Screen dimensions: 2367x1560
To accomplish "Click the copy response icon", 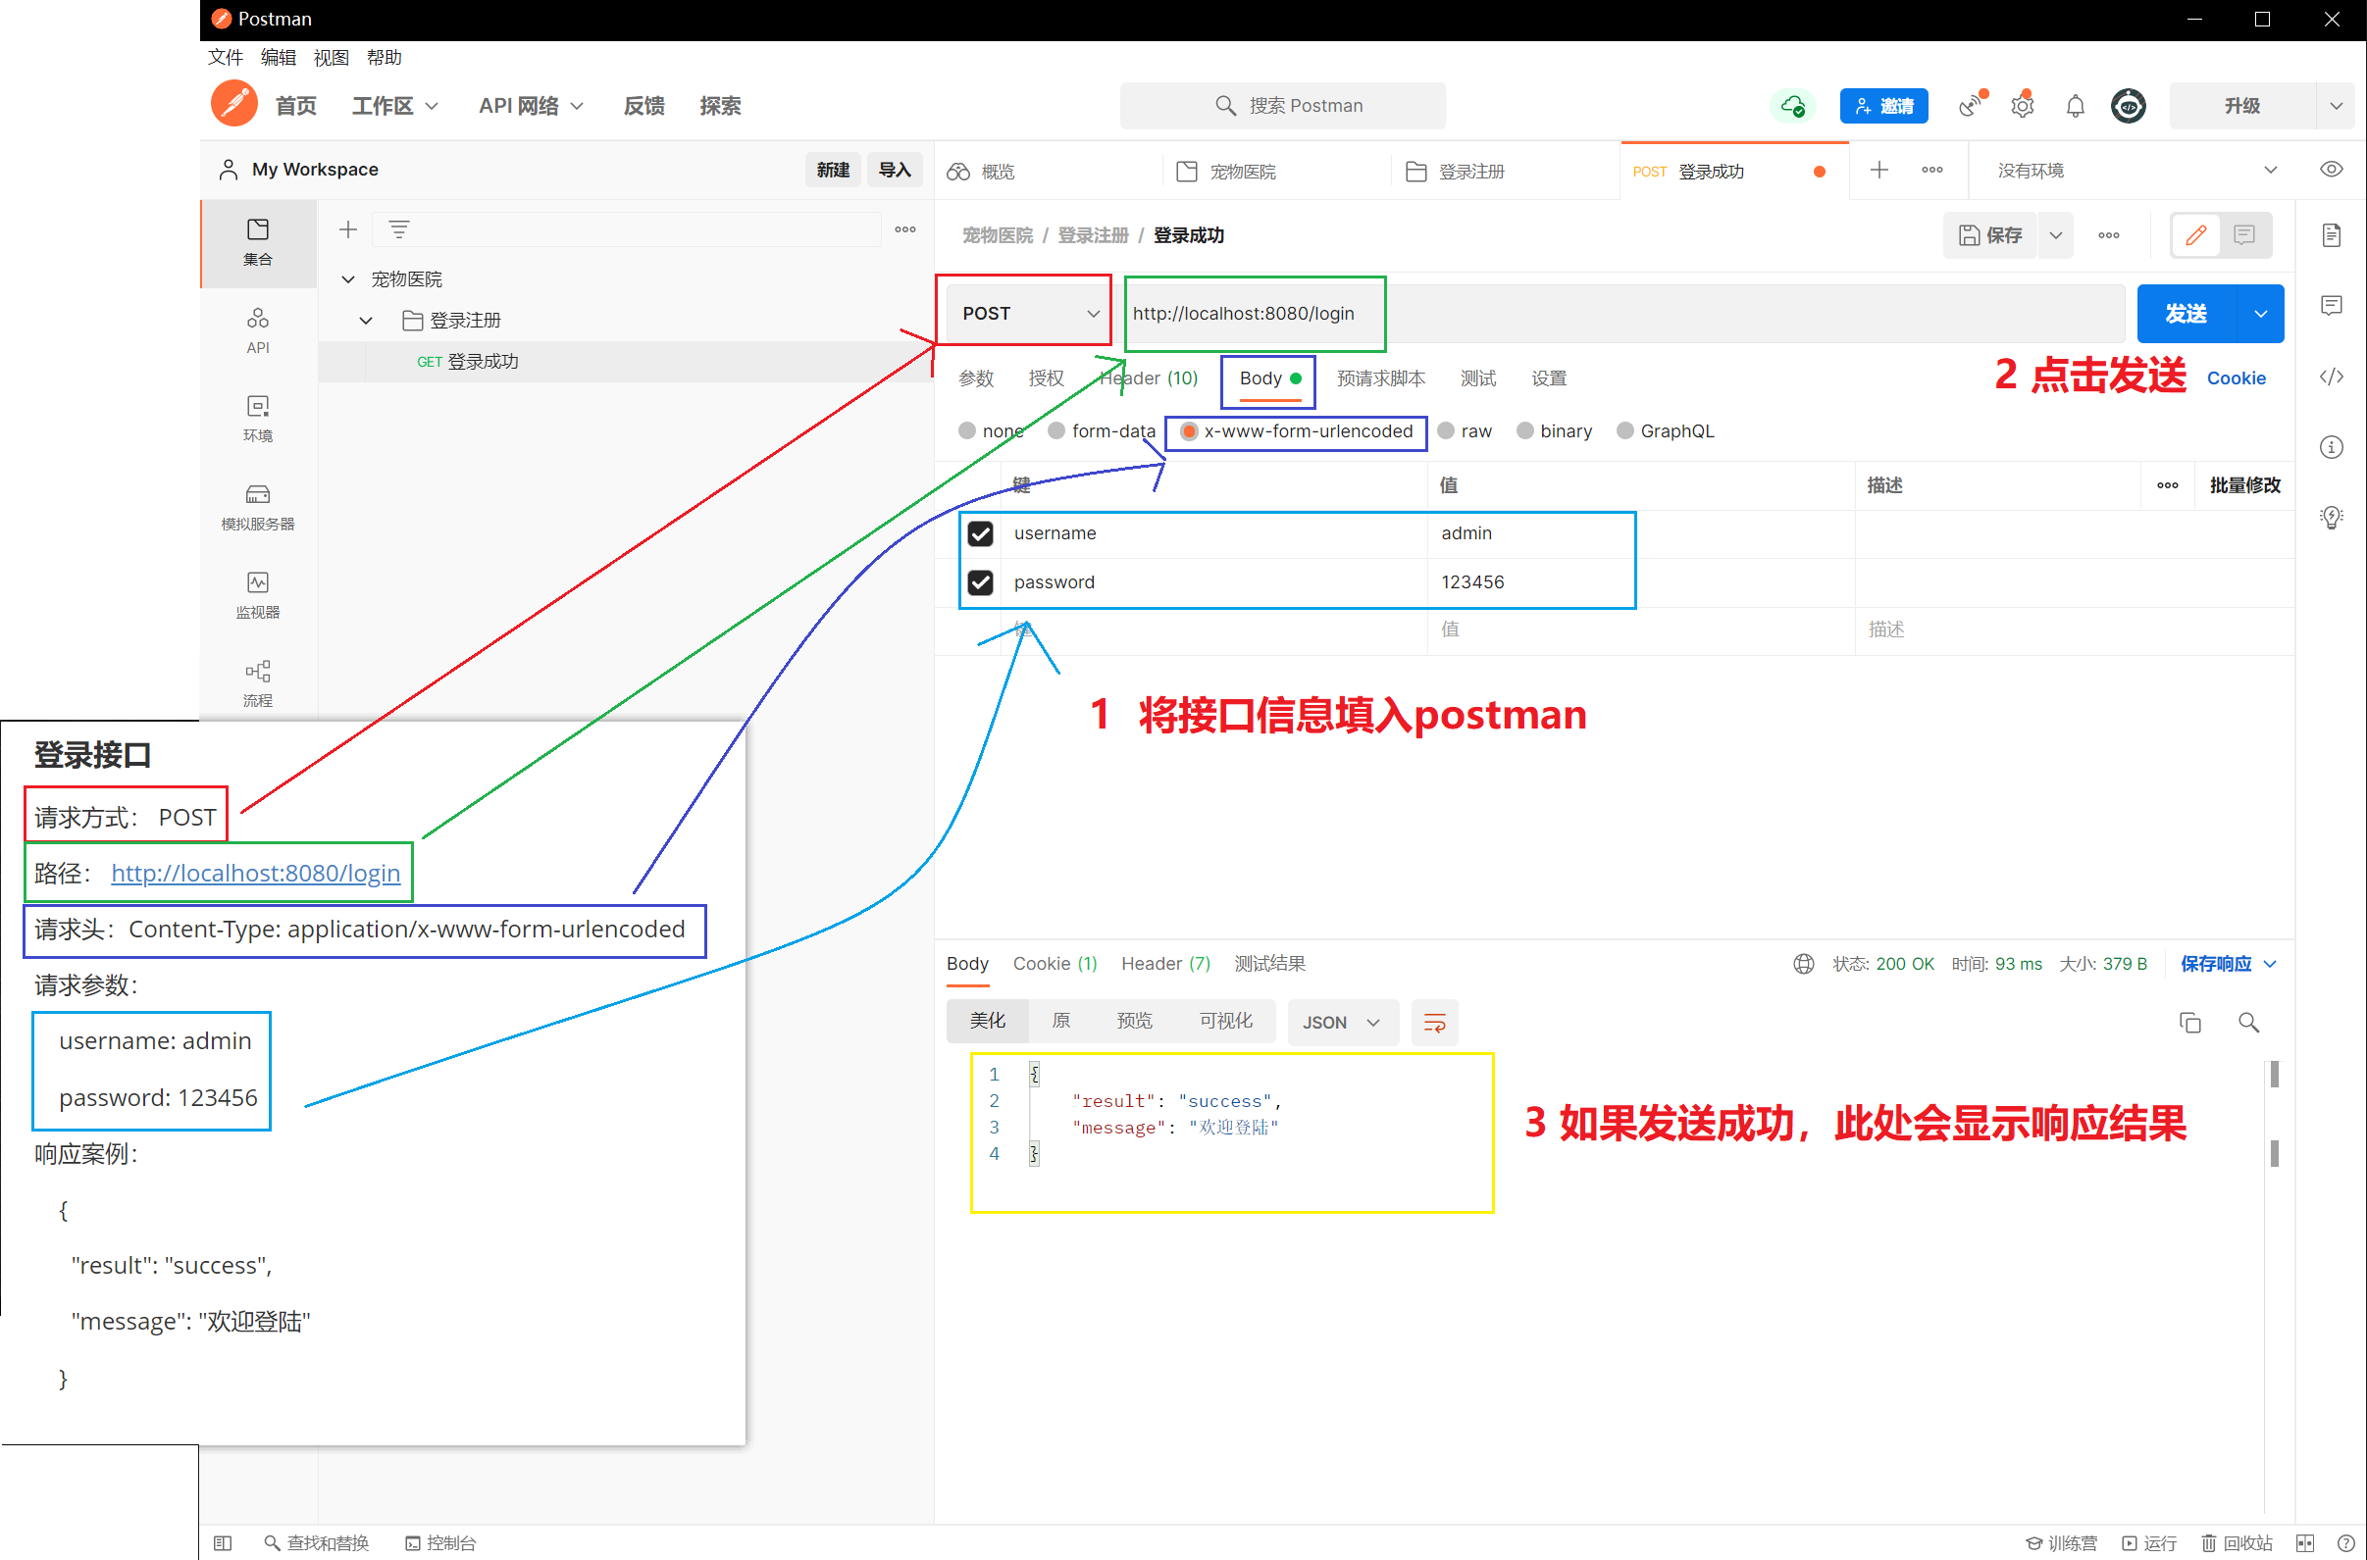I will coord(2188,1022).
